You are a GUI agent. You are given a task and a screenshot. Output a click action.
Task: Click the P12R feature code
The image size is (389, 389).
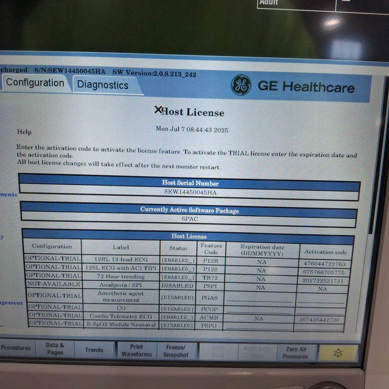click(x=211, y=261)
